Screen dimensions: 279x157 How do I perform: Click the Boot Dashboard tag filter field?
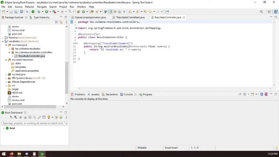(34, 123)
